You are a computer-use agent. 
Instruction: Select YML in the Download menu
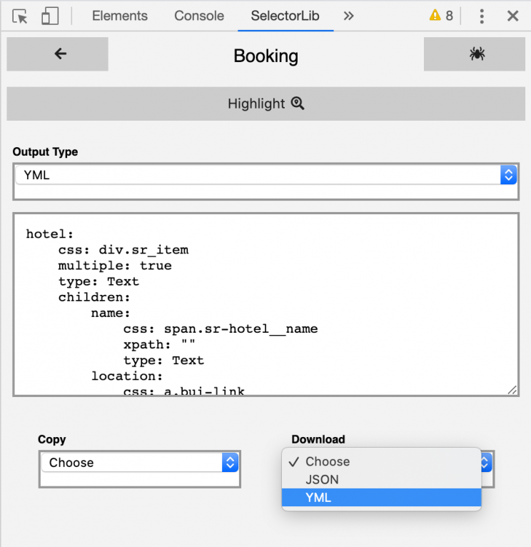[x=381, y=498]
